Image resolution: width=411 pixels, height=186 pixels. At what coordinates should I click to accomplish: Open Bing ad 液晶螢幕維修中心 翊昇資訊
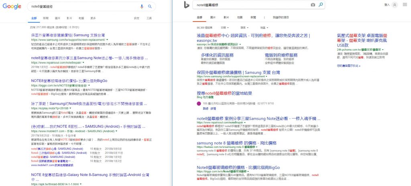(253, 38)
